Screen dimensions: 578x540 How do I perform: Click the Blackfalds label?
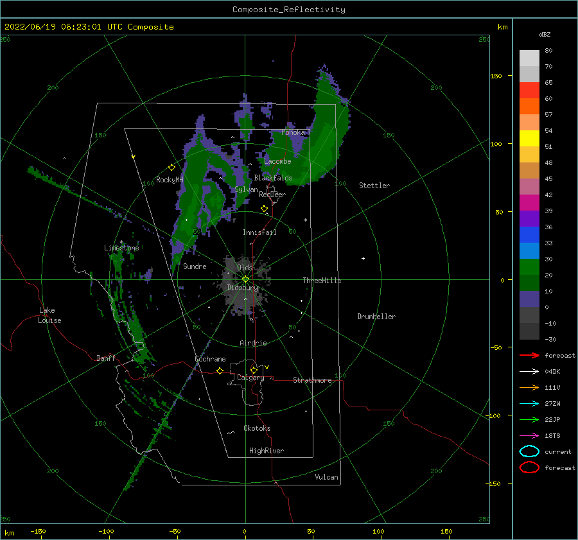(273, 178)
